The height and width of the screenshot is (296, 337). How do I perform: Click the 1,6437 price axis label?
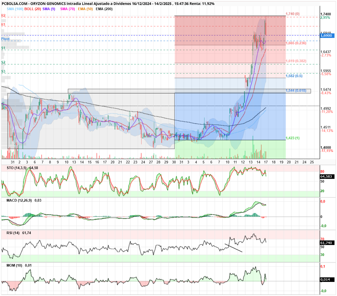[x=326, y=52]
